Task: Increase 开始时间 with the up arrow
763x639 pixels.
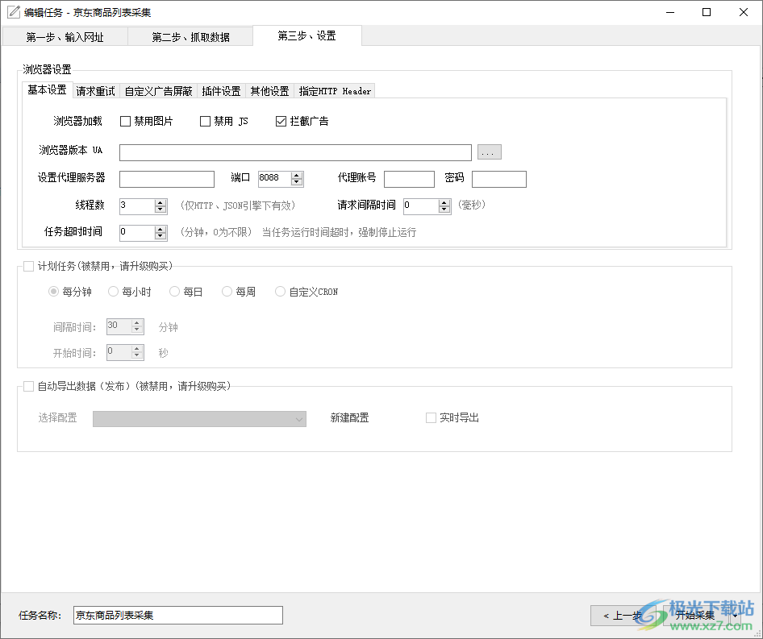Action: click(137, 349)
